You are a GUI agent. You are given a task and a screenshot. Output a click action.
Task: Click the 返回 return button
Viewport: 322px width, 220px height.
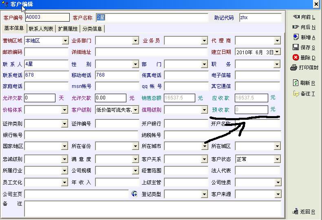click(304, 212)
